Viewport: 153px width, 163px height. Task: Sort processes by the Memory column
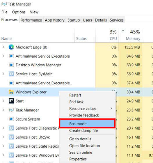(130, 35)
